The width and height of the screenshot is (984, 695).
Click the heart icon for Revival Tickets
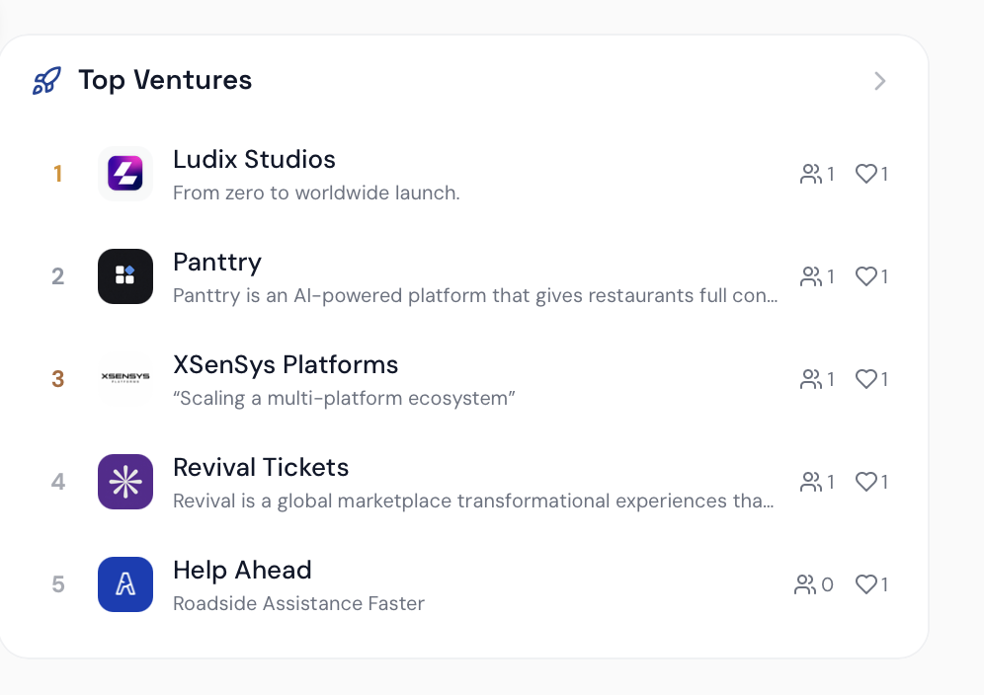coord(866,482)
